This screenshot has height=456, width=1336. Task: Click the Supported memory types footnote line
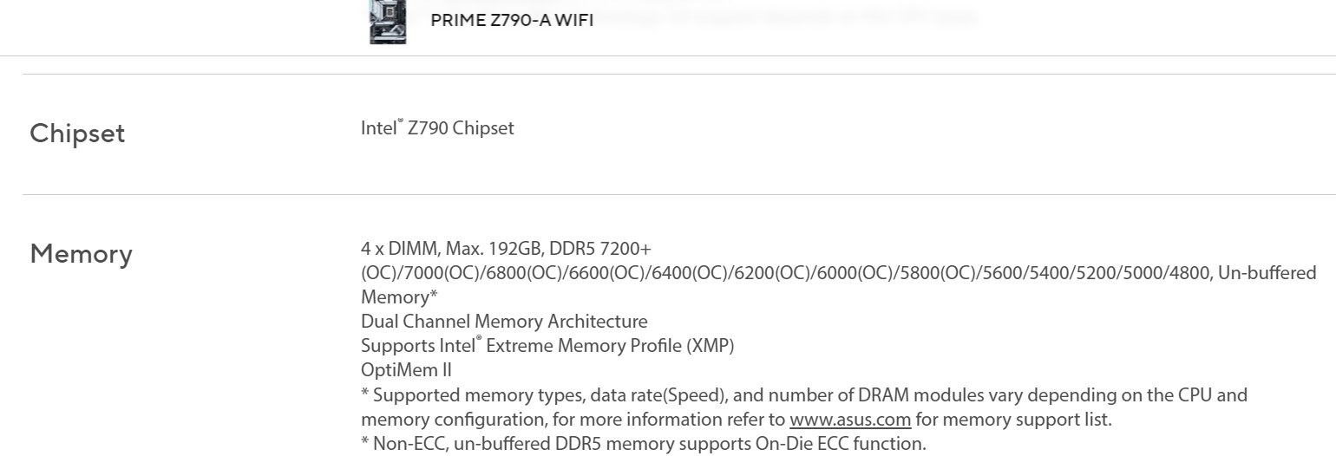click(804, 395)
